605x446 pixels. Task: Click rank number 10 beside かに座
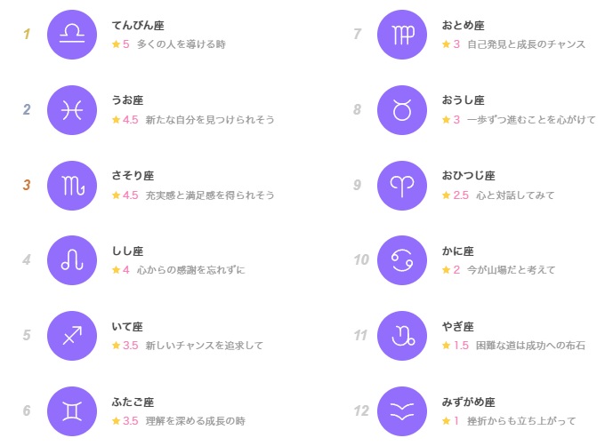361,260
